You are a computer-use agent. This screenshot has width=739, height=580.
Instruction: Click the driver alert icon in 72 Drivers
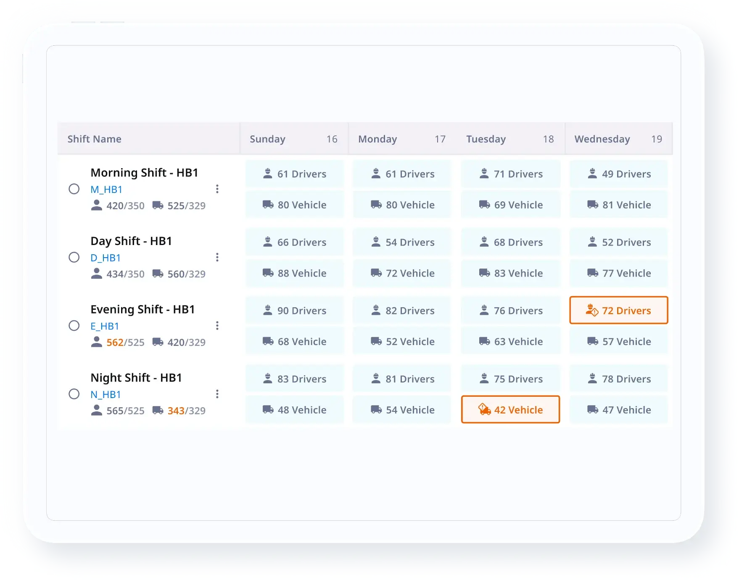pos(592,311)
